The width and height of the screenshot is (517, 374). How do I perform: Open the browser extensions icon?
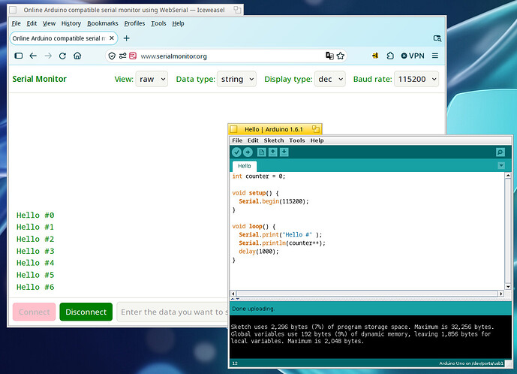tap(390, 56)
